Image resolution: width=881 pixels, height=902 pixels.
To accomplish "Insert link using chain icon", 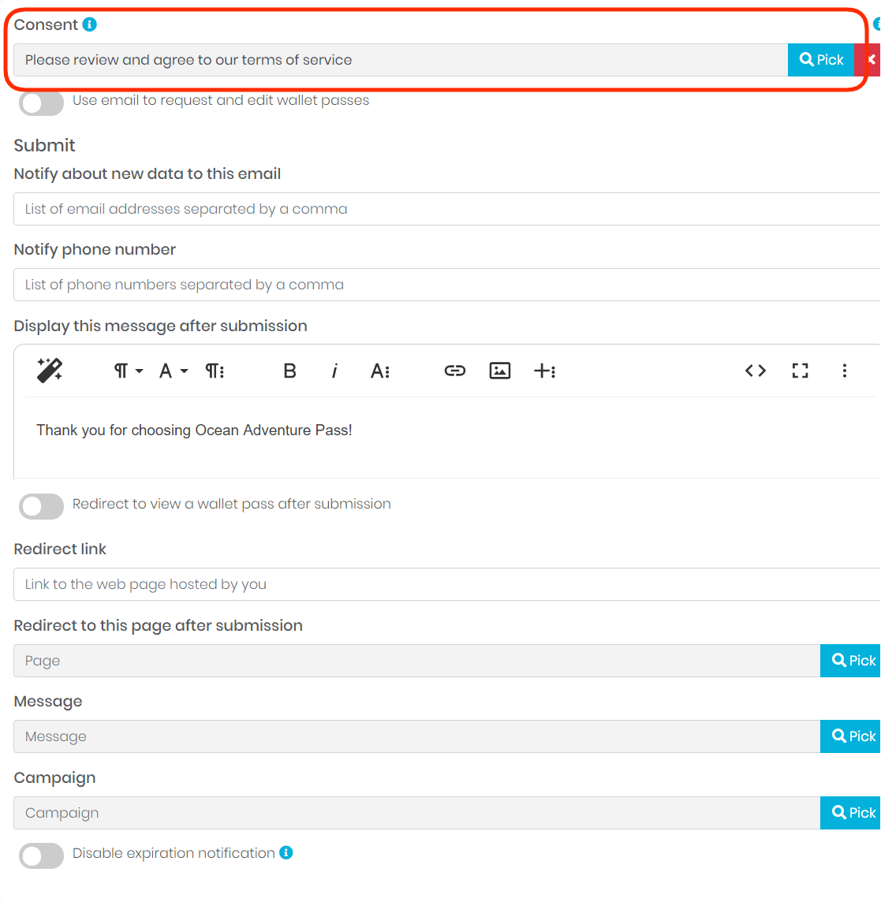I will pos(454,371).
